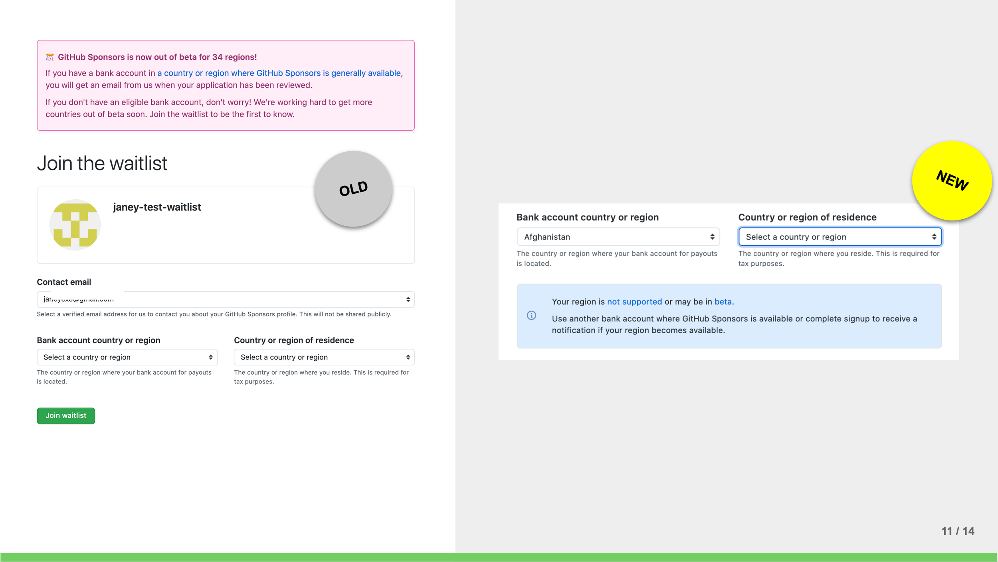Open old form's Bank account country dropdown

pyautogui.click(x=127, y=357)
